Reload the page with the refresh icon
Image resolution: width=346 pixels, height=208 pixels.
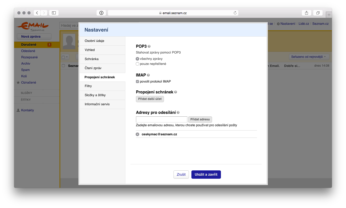click(x=235, y=13)
